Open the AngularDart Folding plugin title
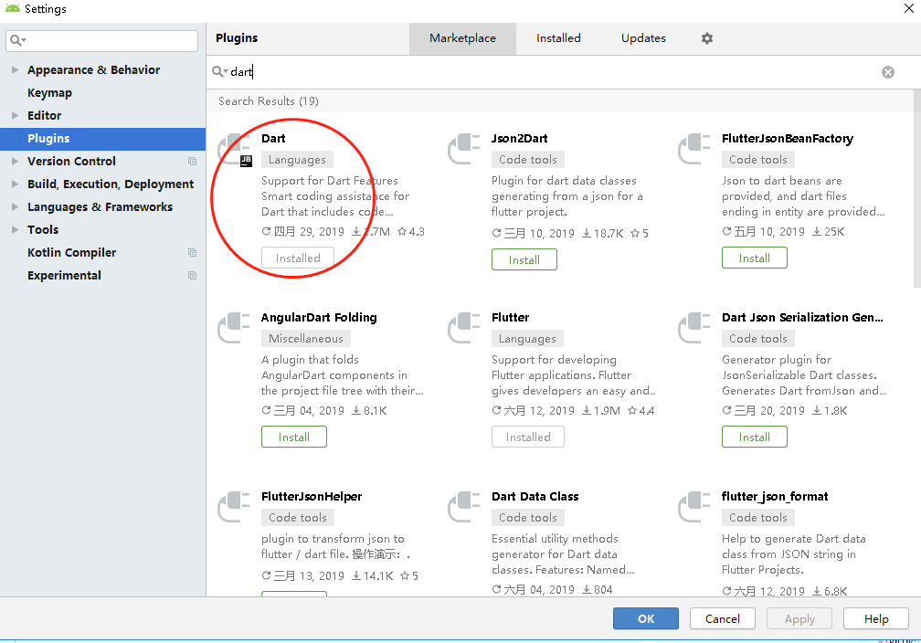This screenshot has width=921, height=643. [x=319, y=318]
